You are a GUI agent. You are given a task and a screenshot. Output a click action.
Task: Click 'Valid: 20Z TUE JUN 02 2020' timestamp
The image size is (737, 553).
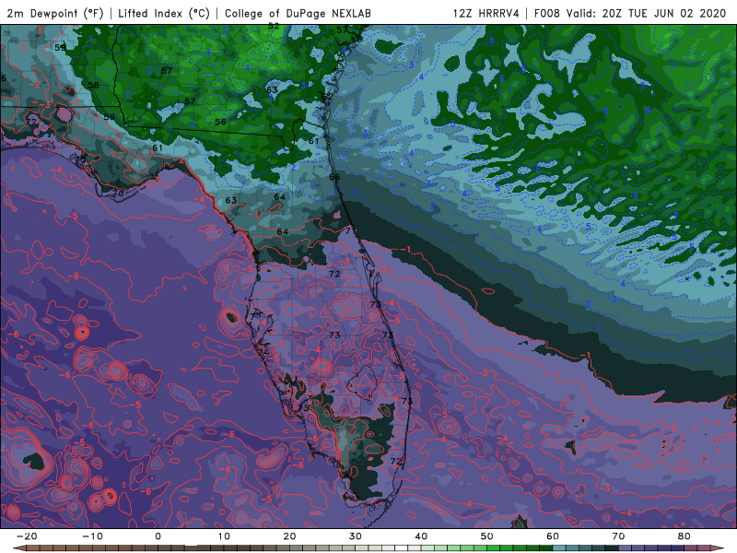click(647, 13)
